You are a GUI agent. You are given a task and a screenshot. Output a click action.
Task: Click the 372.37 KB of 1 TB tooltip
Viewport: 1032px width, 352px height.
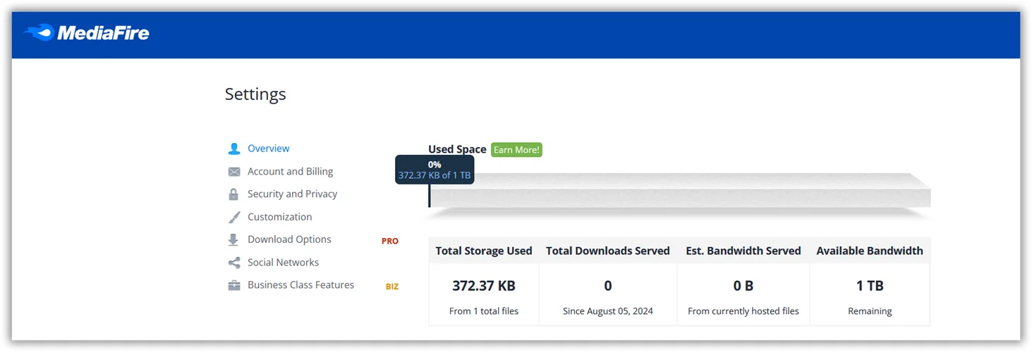pos(435,170)
